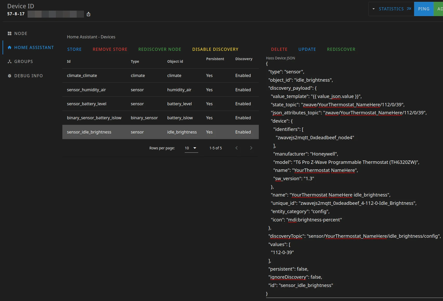
Task: Open the Statistics dropdown arrow
Action: [374, 9]
